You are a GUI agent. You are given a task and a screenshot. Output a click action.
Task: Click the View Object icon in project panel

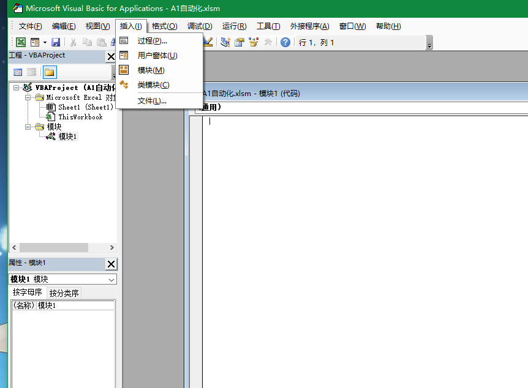coord(32,72)
